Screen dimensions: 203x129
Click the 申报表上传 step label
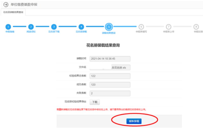[169, 32]
